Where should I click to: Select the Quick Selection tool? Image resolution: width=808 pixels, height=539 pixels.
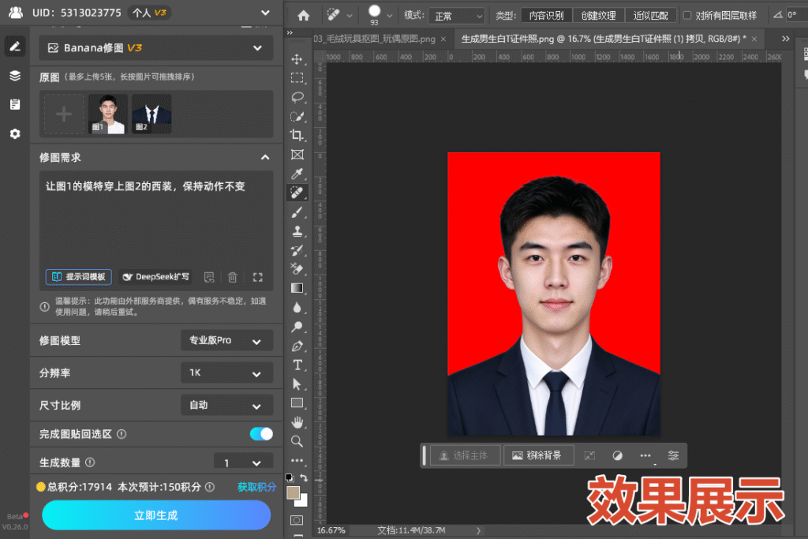tap(297, 117)
